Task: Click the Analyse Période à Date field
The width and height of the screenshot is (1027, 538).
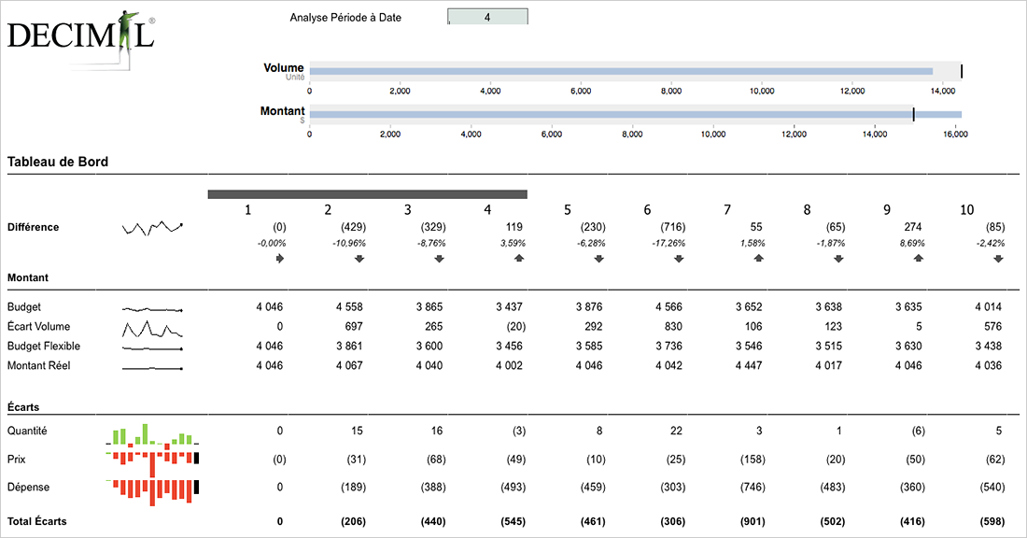Action: tap(487, 17)
